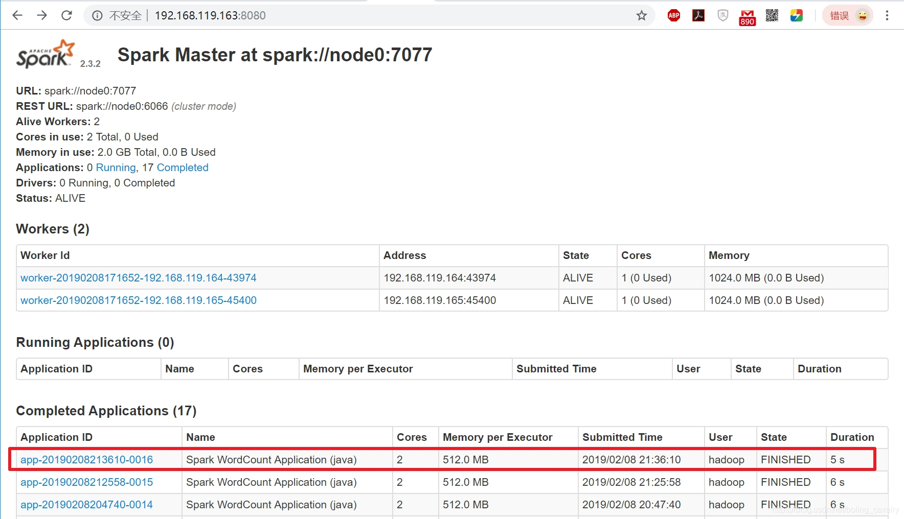Open the Adobe Acrobat PDF extension

(698, 15)
